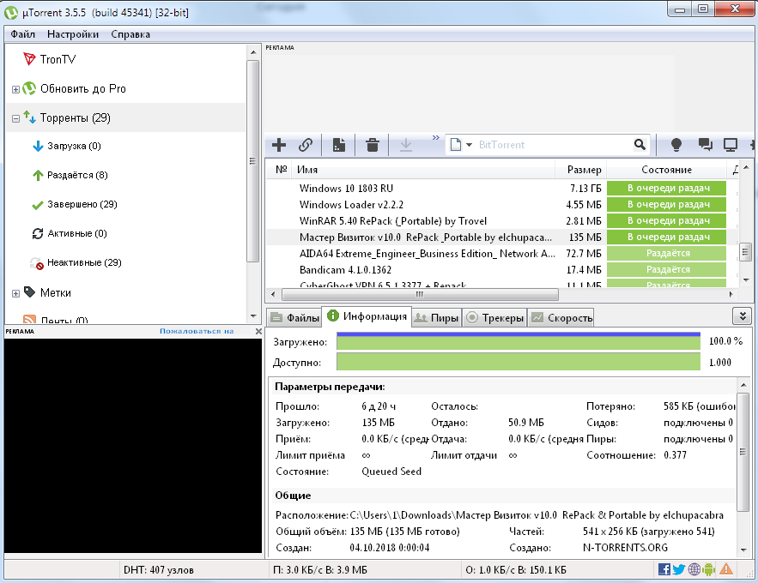Click the Facebook icon in status bar
Screen dimensions: 758x583
(x=664, y=569)
